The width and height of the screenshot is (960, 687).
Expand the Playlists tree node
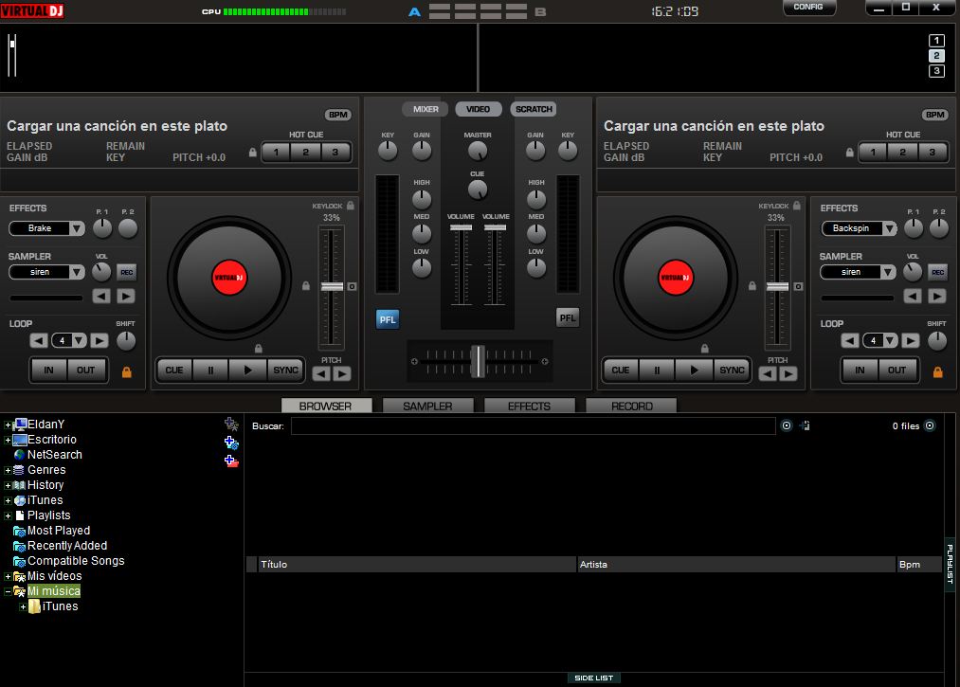8,515
